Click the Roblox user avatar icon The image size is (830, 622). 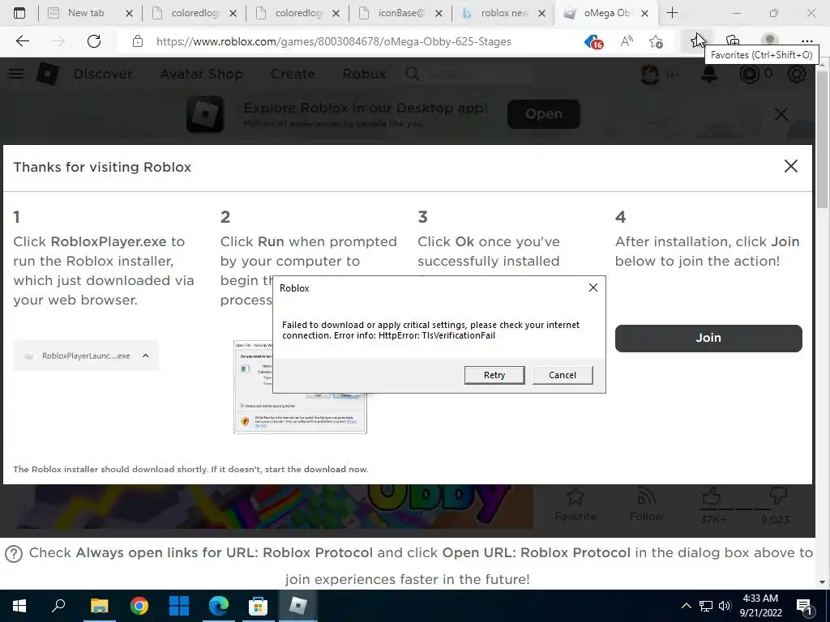650,74
